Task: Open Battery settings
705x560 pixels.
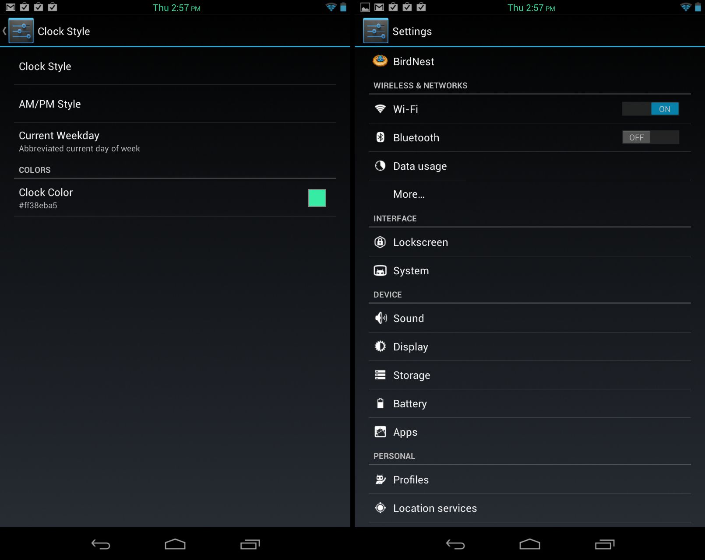Action: tap(530, 403)
